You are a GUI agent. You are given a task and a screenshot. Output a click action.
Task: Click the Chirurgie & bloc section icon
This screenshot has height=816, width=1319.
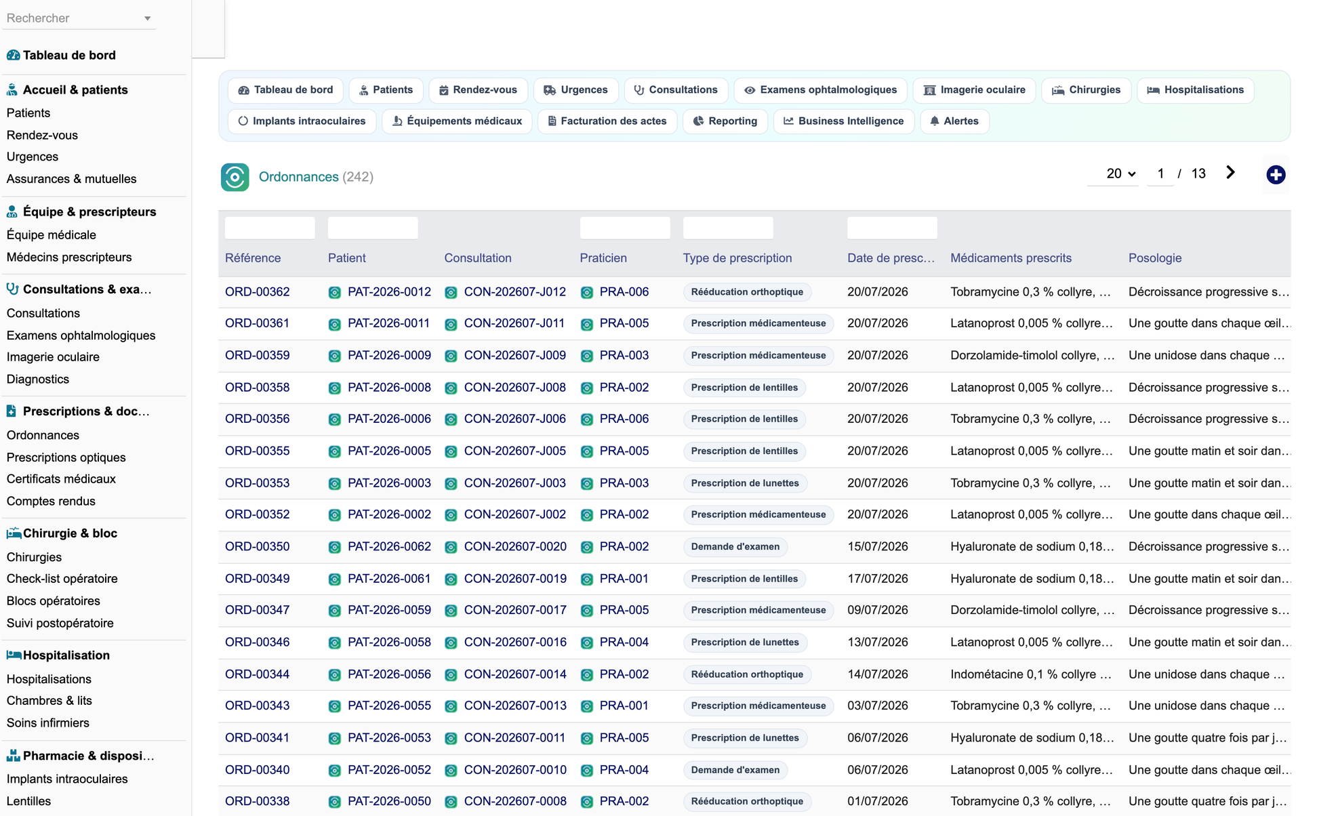pyautogui.click(x=14, y=533)
